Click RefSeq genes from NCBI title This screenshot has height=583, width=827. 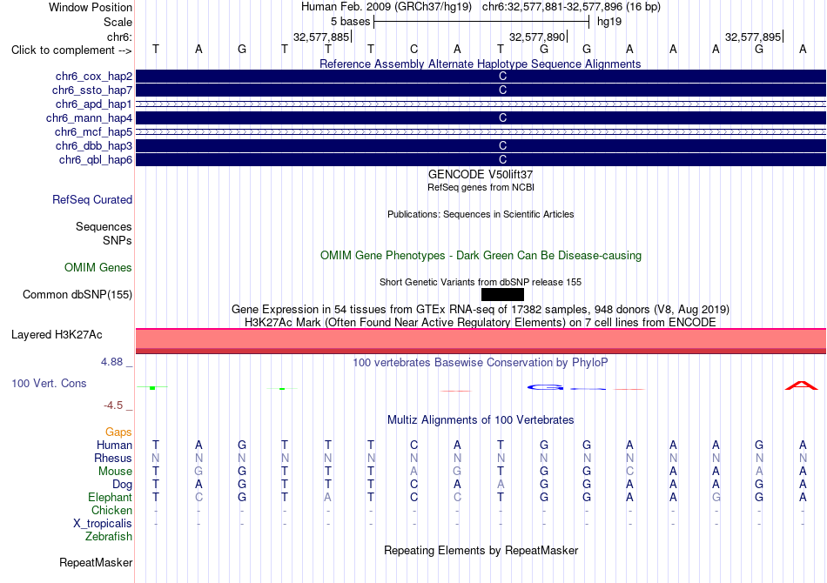pyautogui.click(x=481, y=187)
